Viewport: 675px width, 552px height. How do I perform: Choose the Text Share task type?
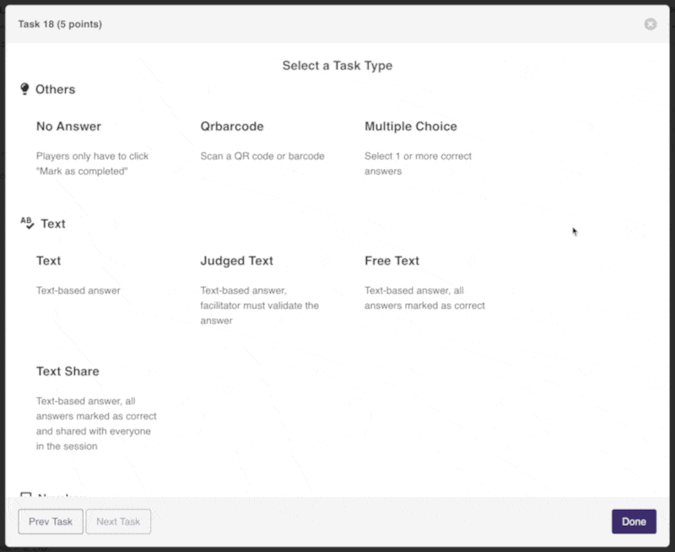(67, 371)
